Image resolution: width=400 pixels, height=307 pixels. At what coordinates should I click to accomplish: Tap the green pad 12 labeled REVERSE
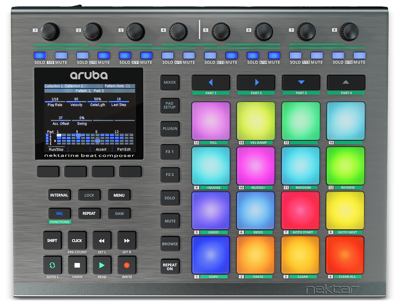345,166
